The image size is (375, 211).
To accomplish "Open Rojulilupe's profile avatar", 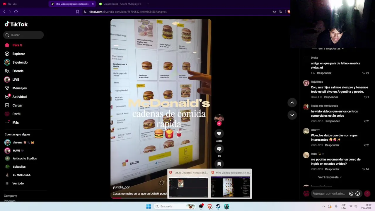I will (x=306, y=83).
